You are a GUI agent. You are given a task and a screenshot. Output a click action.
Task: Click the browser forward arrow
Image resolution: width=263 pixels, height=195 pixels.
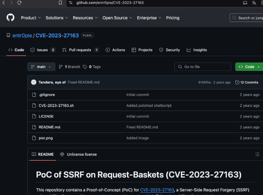(x=11, y=3)
